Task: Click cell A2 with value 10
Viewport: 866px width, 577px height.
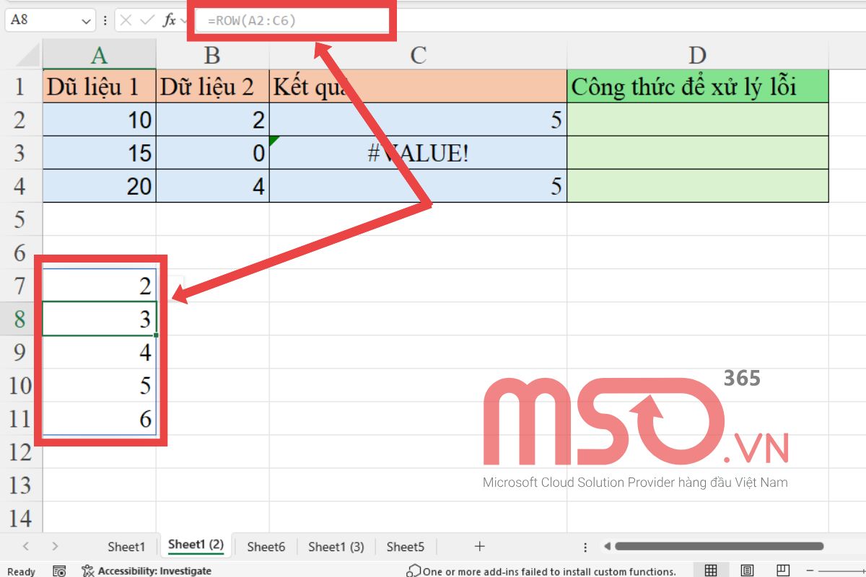Action: pyautogui.click(x=100, y=119)
